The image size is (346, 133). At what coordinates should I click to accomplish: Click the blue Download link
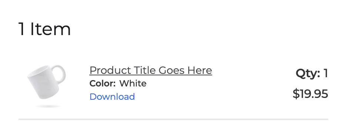(112, 97)
